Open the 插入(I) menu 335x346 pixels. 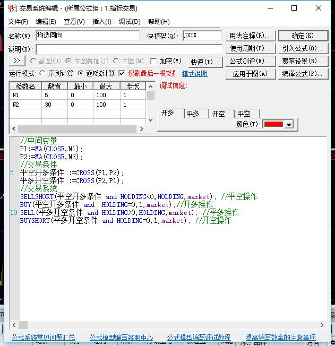(x=102, y=22)
